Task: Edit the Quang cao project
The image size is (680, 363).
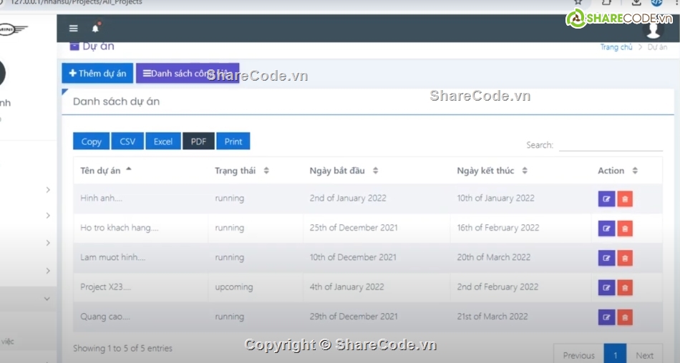Action: (x=606, y=317)
